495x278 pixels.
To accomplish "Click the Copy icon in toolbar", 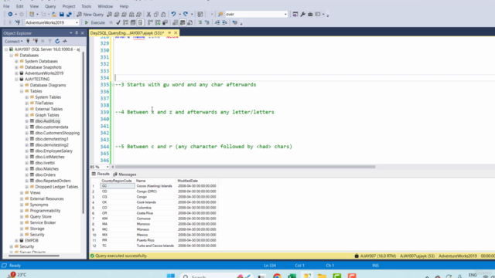I will tap(156, 14).
